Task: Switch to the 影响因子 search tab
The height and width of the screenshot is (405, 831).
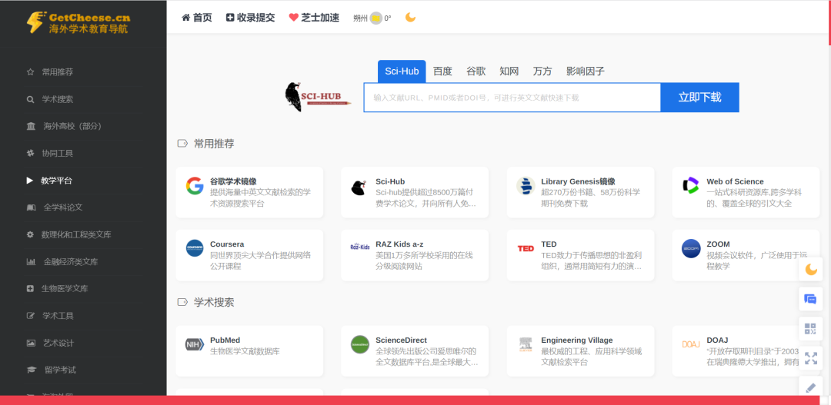Action: tap(585, 71)
